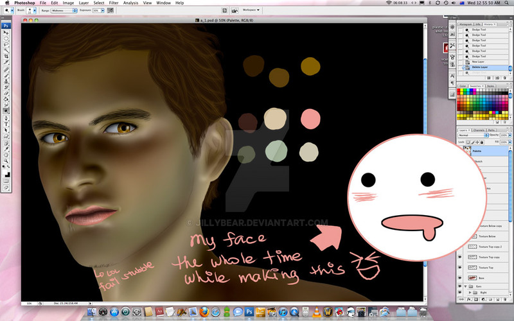Select the Pen tool
This screenshot has height=321, width=514.
pyautogui.click(x=6, y=118)
